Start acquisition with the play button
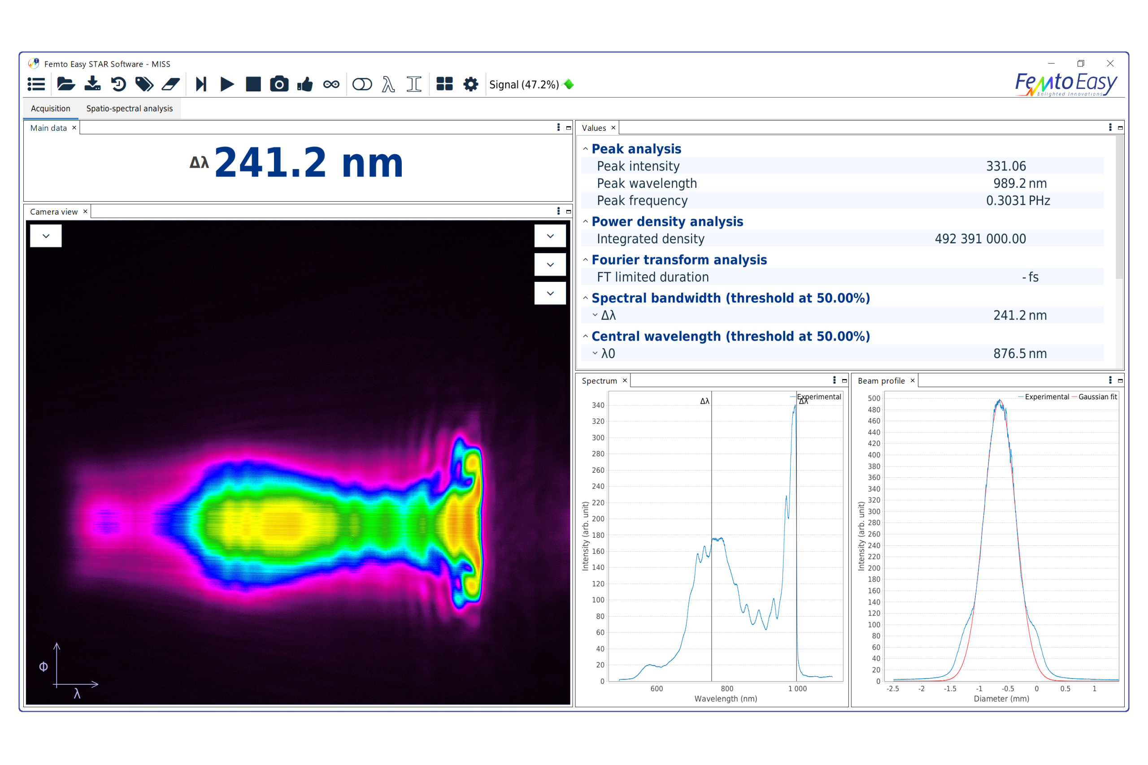1148x765 pixels. [x=227, y=84]
